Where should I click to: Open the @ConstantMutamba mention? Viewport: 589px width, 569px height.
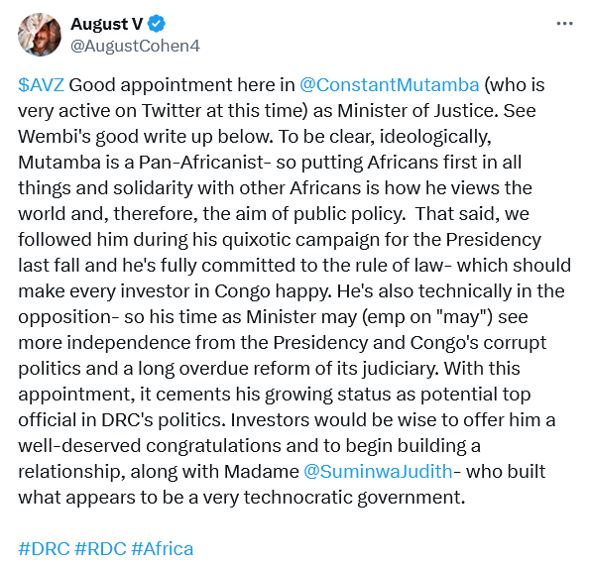389,85
